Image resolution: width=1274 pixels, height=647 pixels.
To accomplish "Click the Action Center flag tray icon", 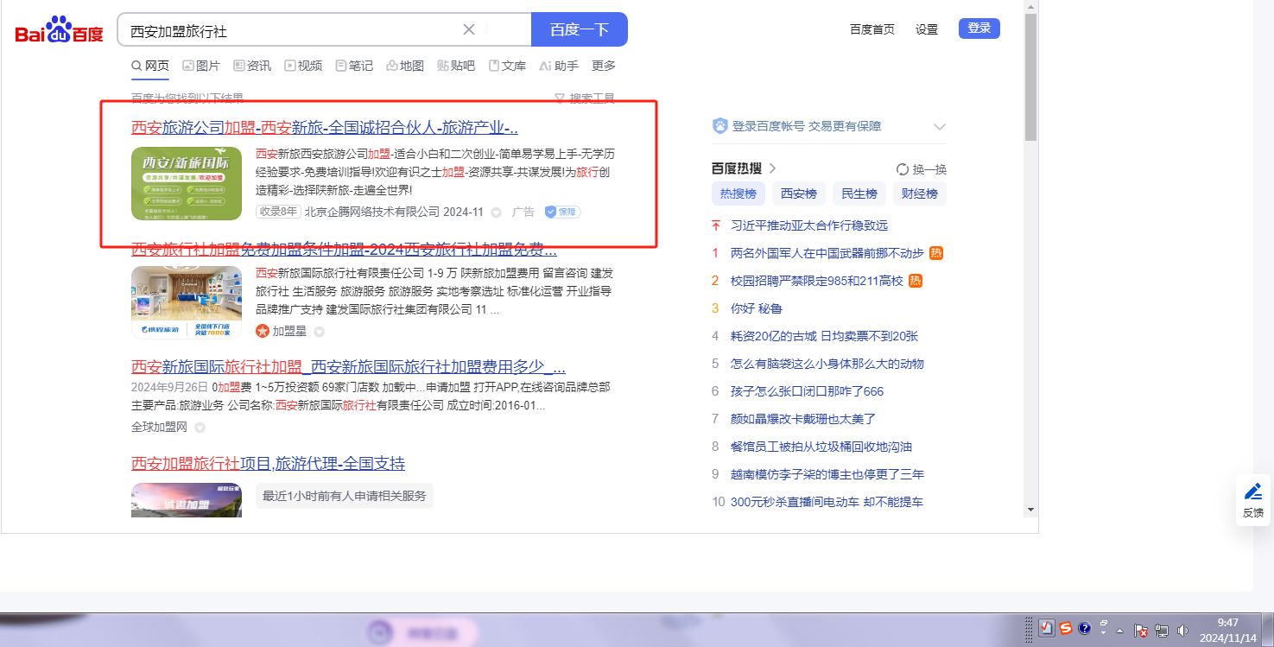I will [x=1140, y=631].
